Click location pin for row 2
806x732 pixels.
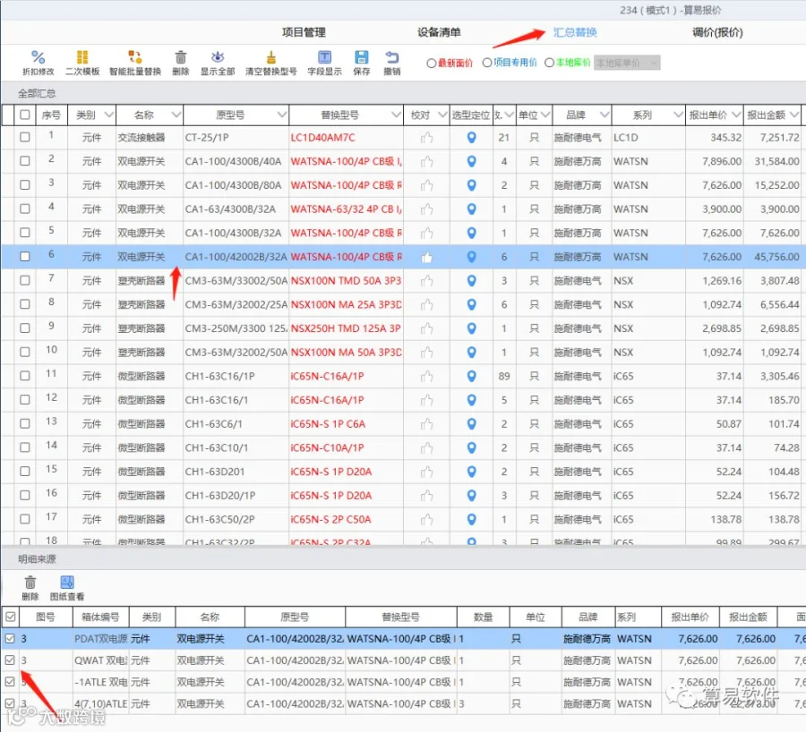471,161
